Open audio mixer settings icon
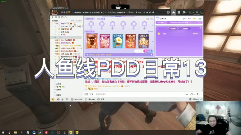 67,99
